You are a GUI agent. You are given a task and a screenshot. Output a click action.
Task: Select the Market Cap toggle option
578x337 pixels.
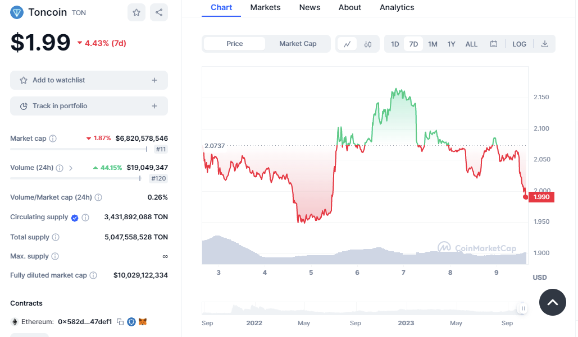[x=298, y=44]
